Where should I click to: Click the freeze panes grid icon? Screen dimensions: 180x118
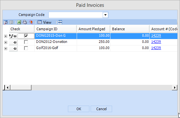[60, 22]
